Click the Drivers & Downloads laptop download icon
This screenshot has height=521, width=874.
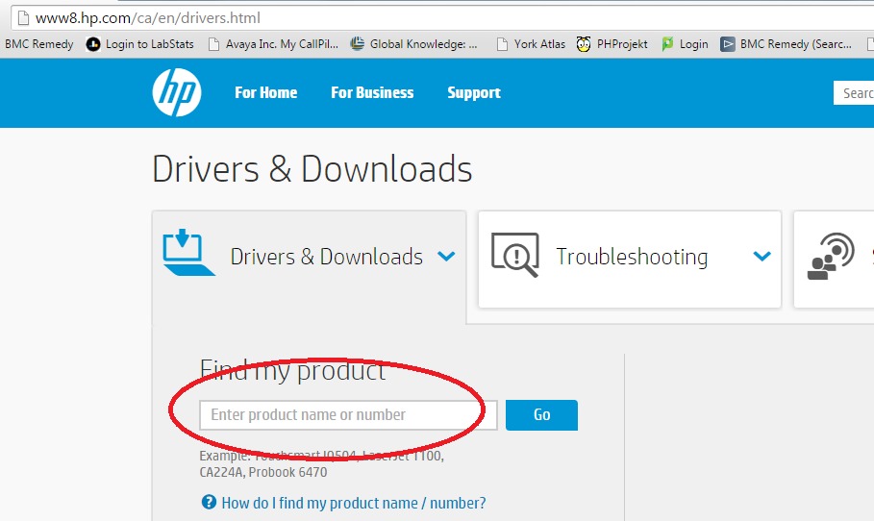click(x=188, y=253)
